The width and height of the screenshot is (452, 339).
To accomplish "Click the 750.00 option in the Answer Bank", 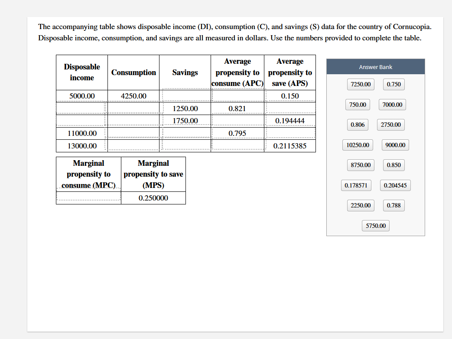I will pyautogui.click(x=358, y=105).
